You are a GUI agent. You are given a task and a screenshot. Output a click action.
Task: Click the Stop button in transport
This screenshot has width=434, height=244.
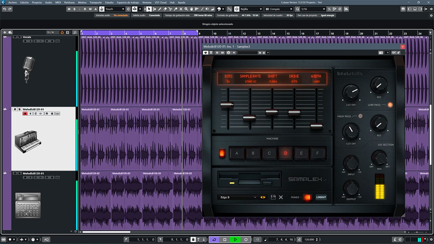225,239
